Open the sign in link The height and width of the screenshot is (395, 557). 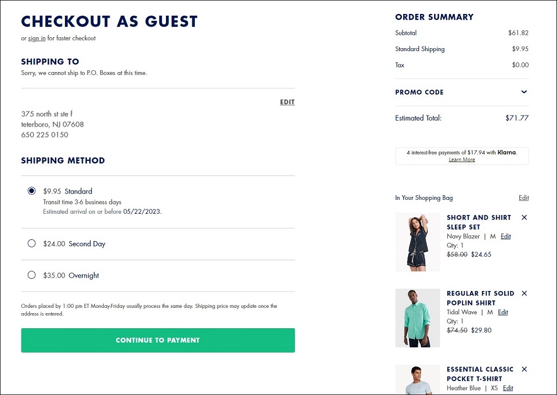[x=37, y=38]
